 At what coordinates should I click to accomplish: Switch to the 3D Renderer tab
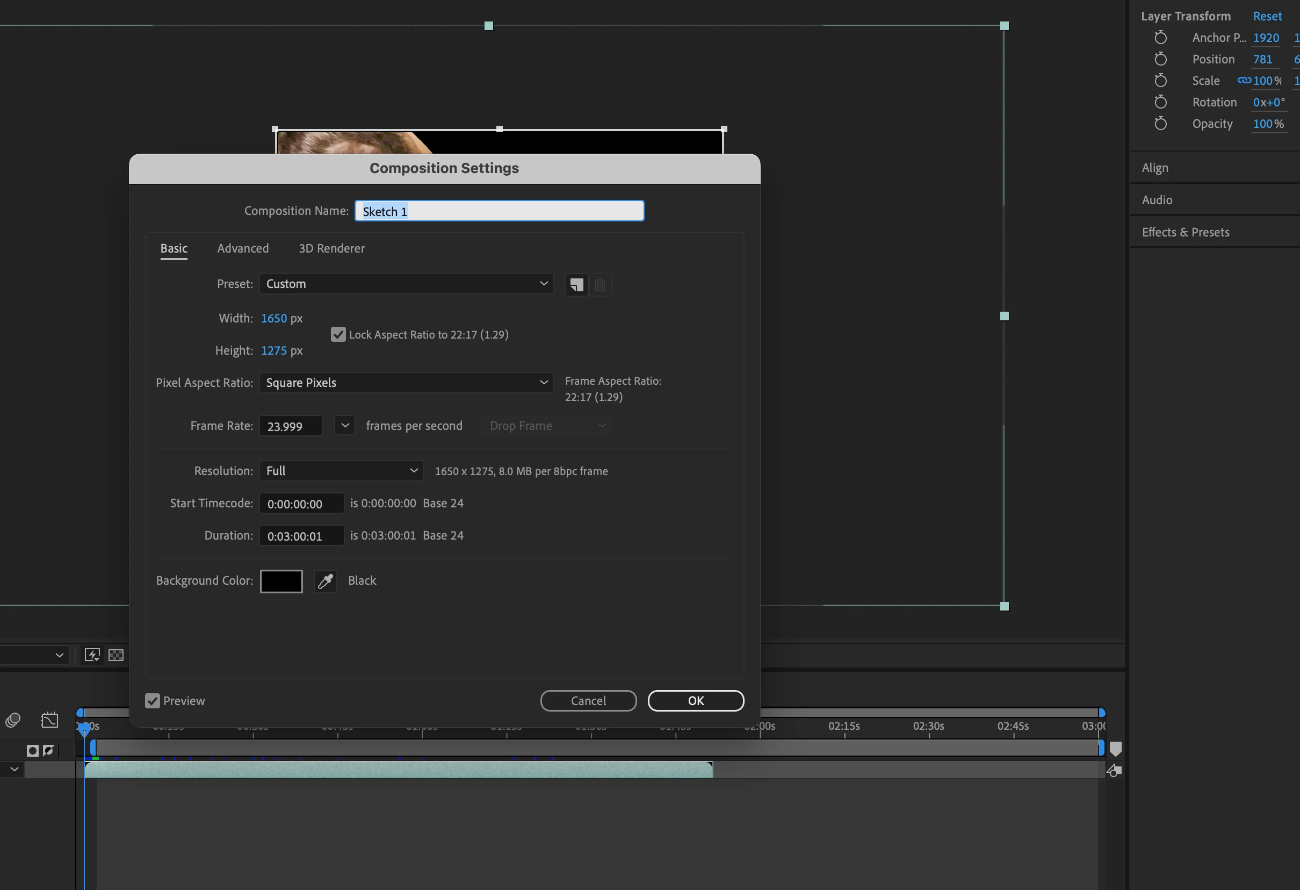(331, 248)
